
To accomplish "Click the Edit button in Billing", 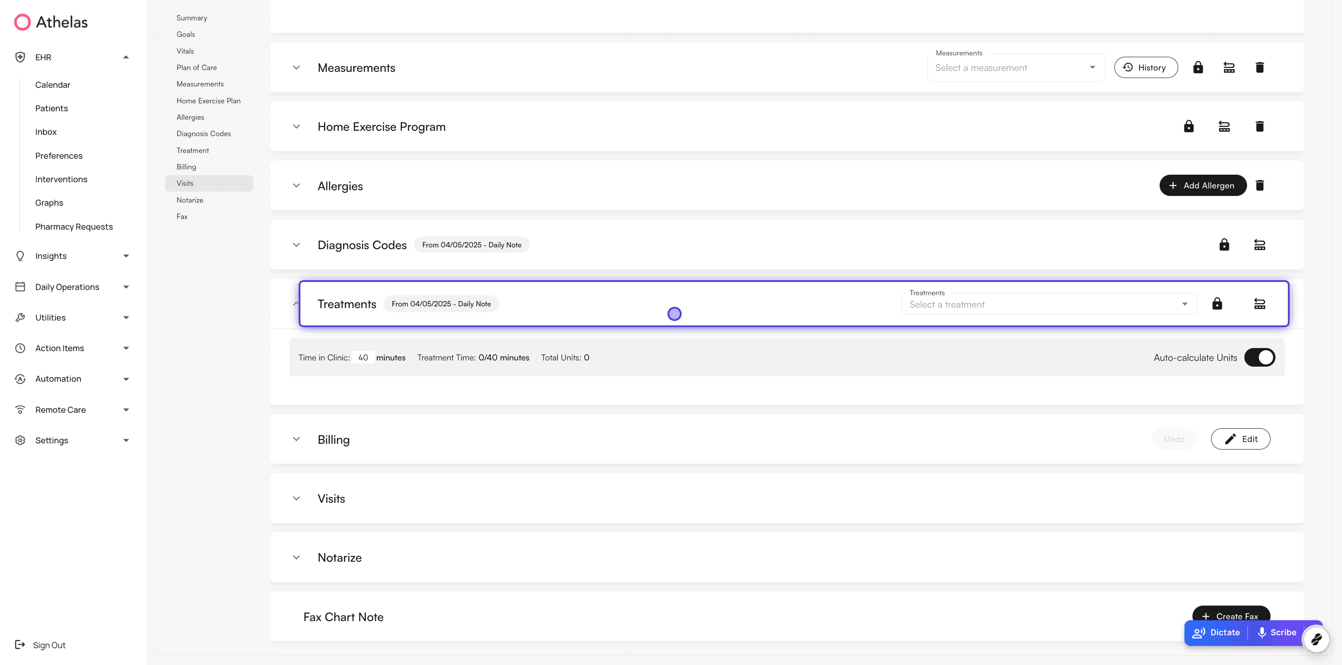I will (1240, 439).
